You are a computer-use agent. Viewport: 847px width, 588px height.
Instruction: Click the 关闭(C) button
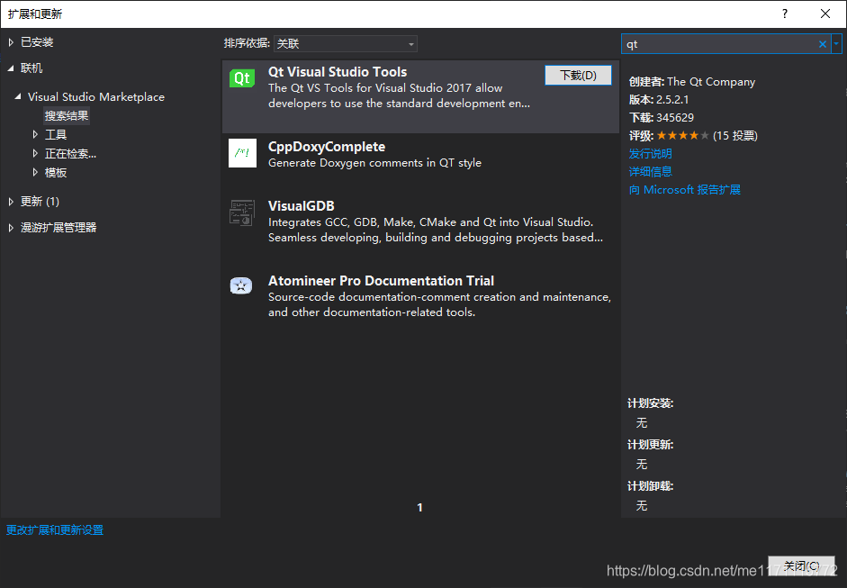[x=800, y=565]
